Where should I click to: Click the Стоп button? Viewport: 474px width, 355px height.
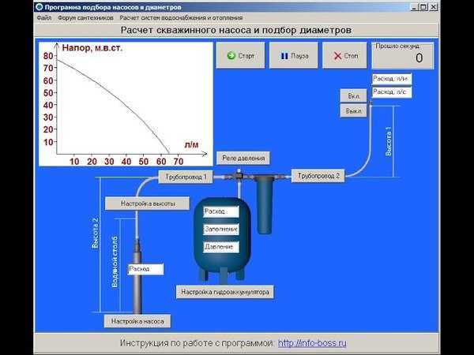[344, 55]
